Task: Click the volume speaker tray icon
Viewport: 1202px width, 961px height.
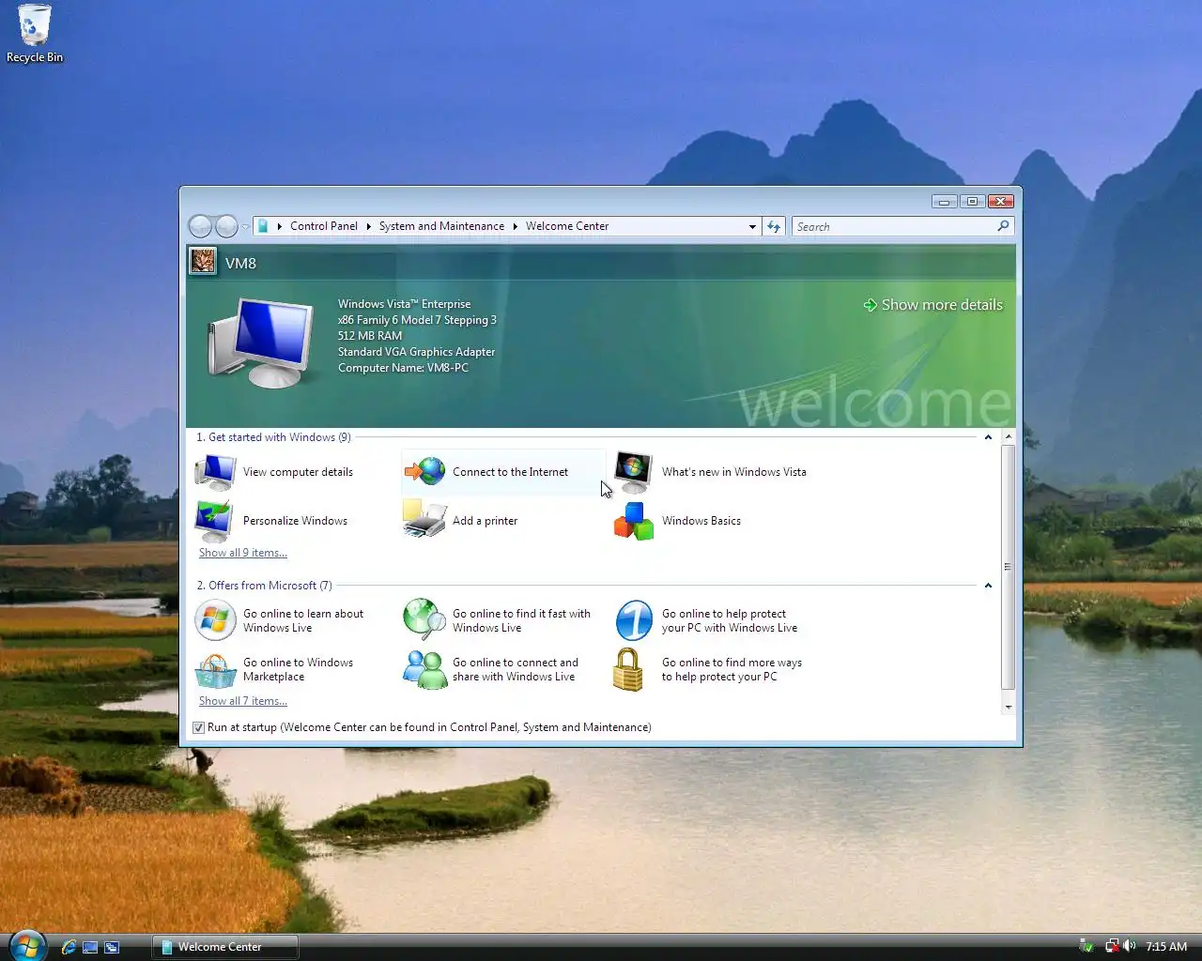Action: click(x=1130, y=946)
